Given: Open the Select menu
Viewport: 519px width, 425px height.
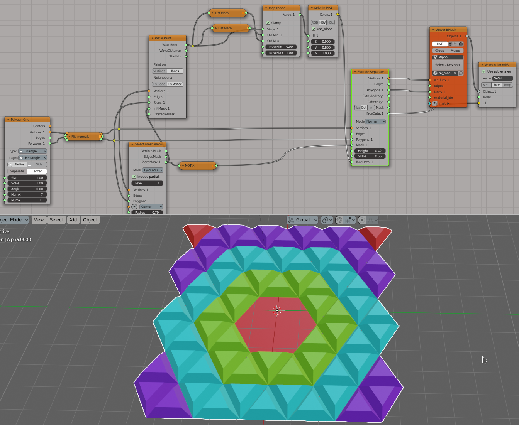Looking at the screenshot, I should [56, 220].
